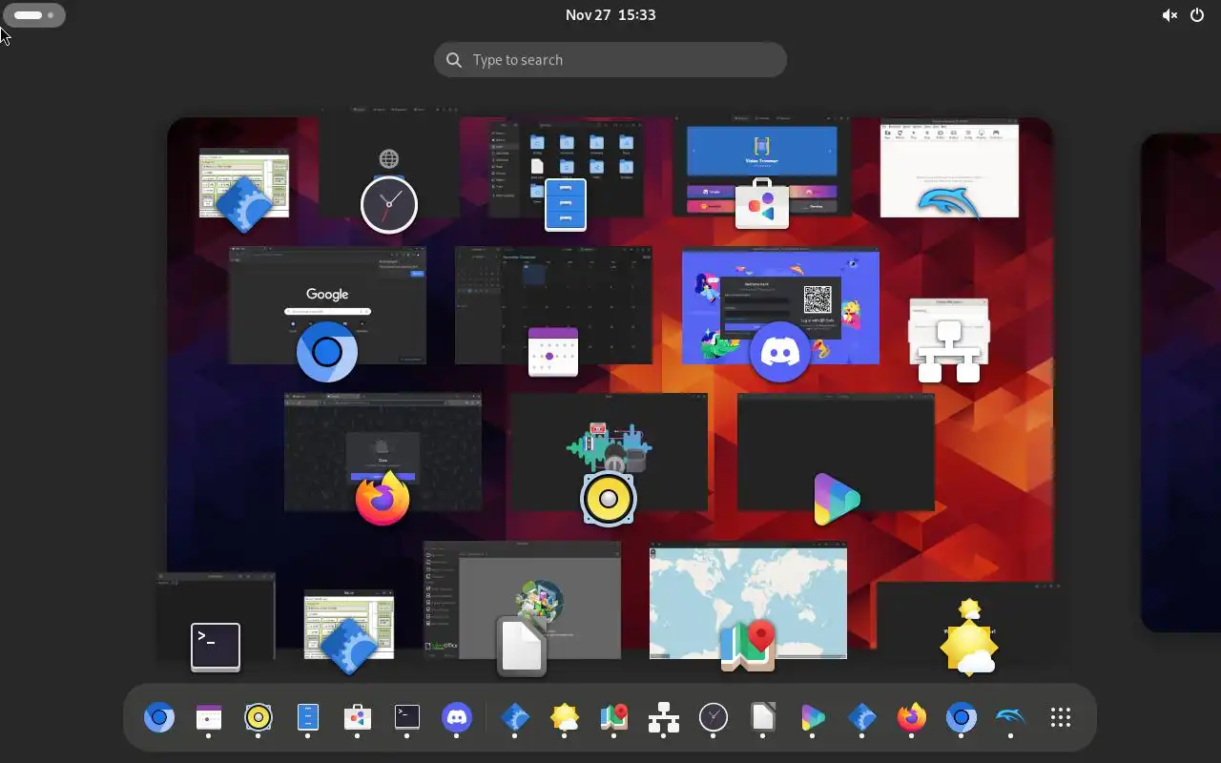Select the LibreOffice Start Center window preview

coord(522,600)
